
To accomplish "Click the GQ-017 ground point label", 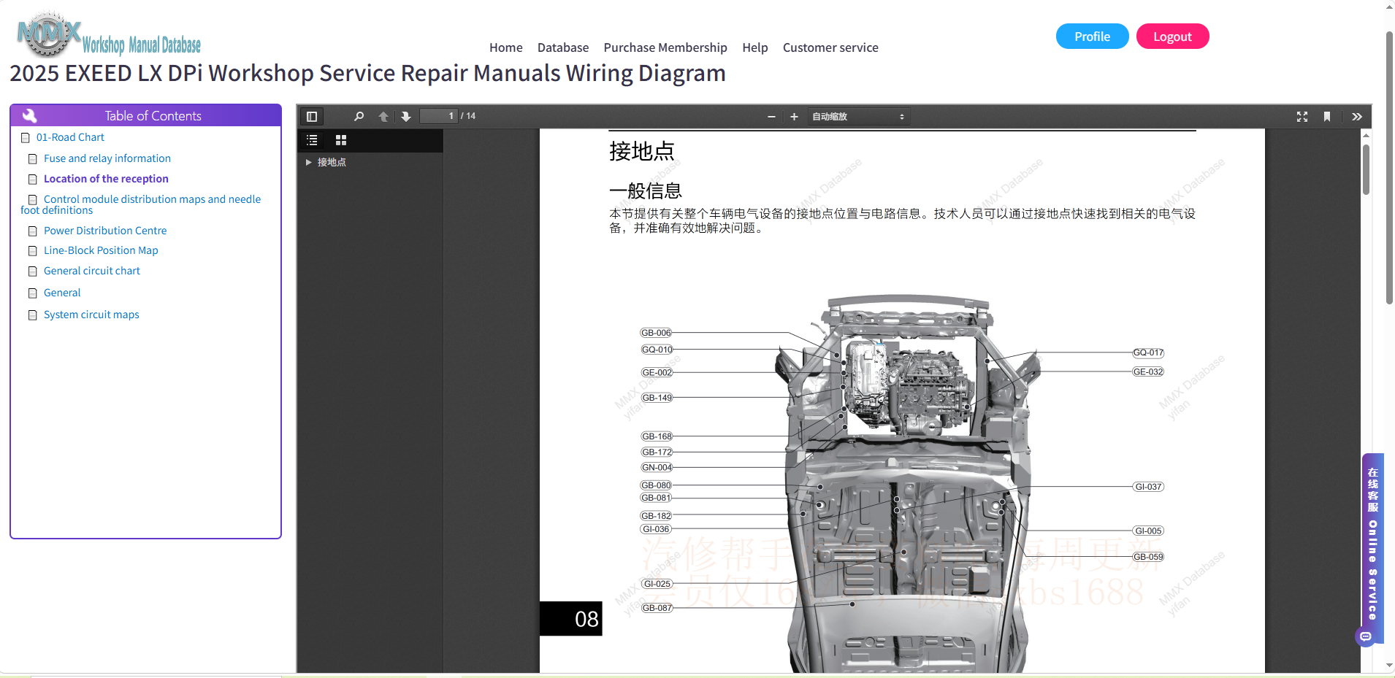I will (1148, 353).
